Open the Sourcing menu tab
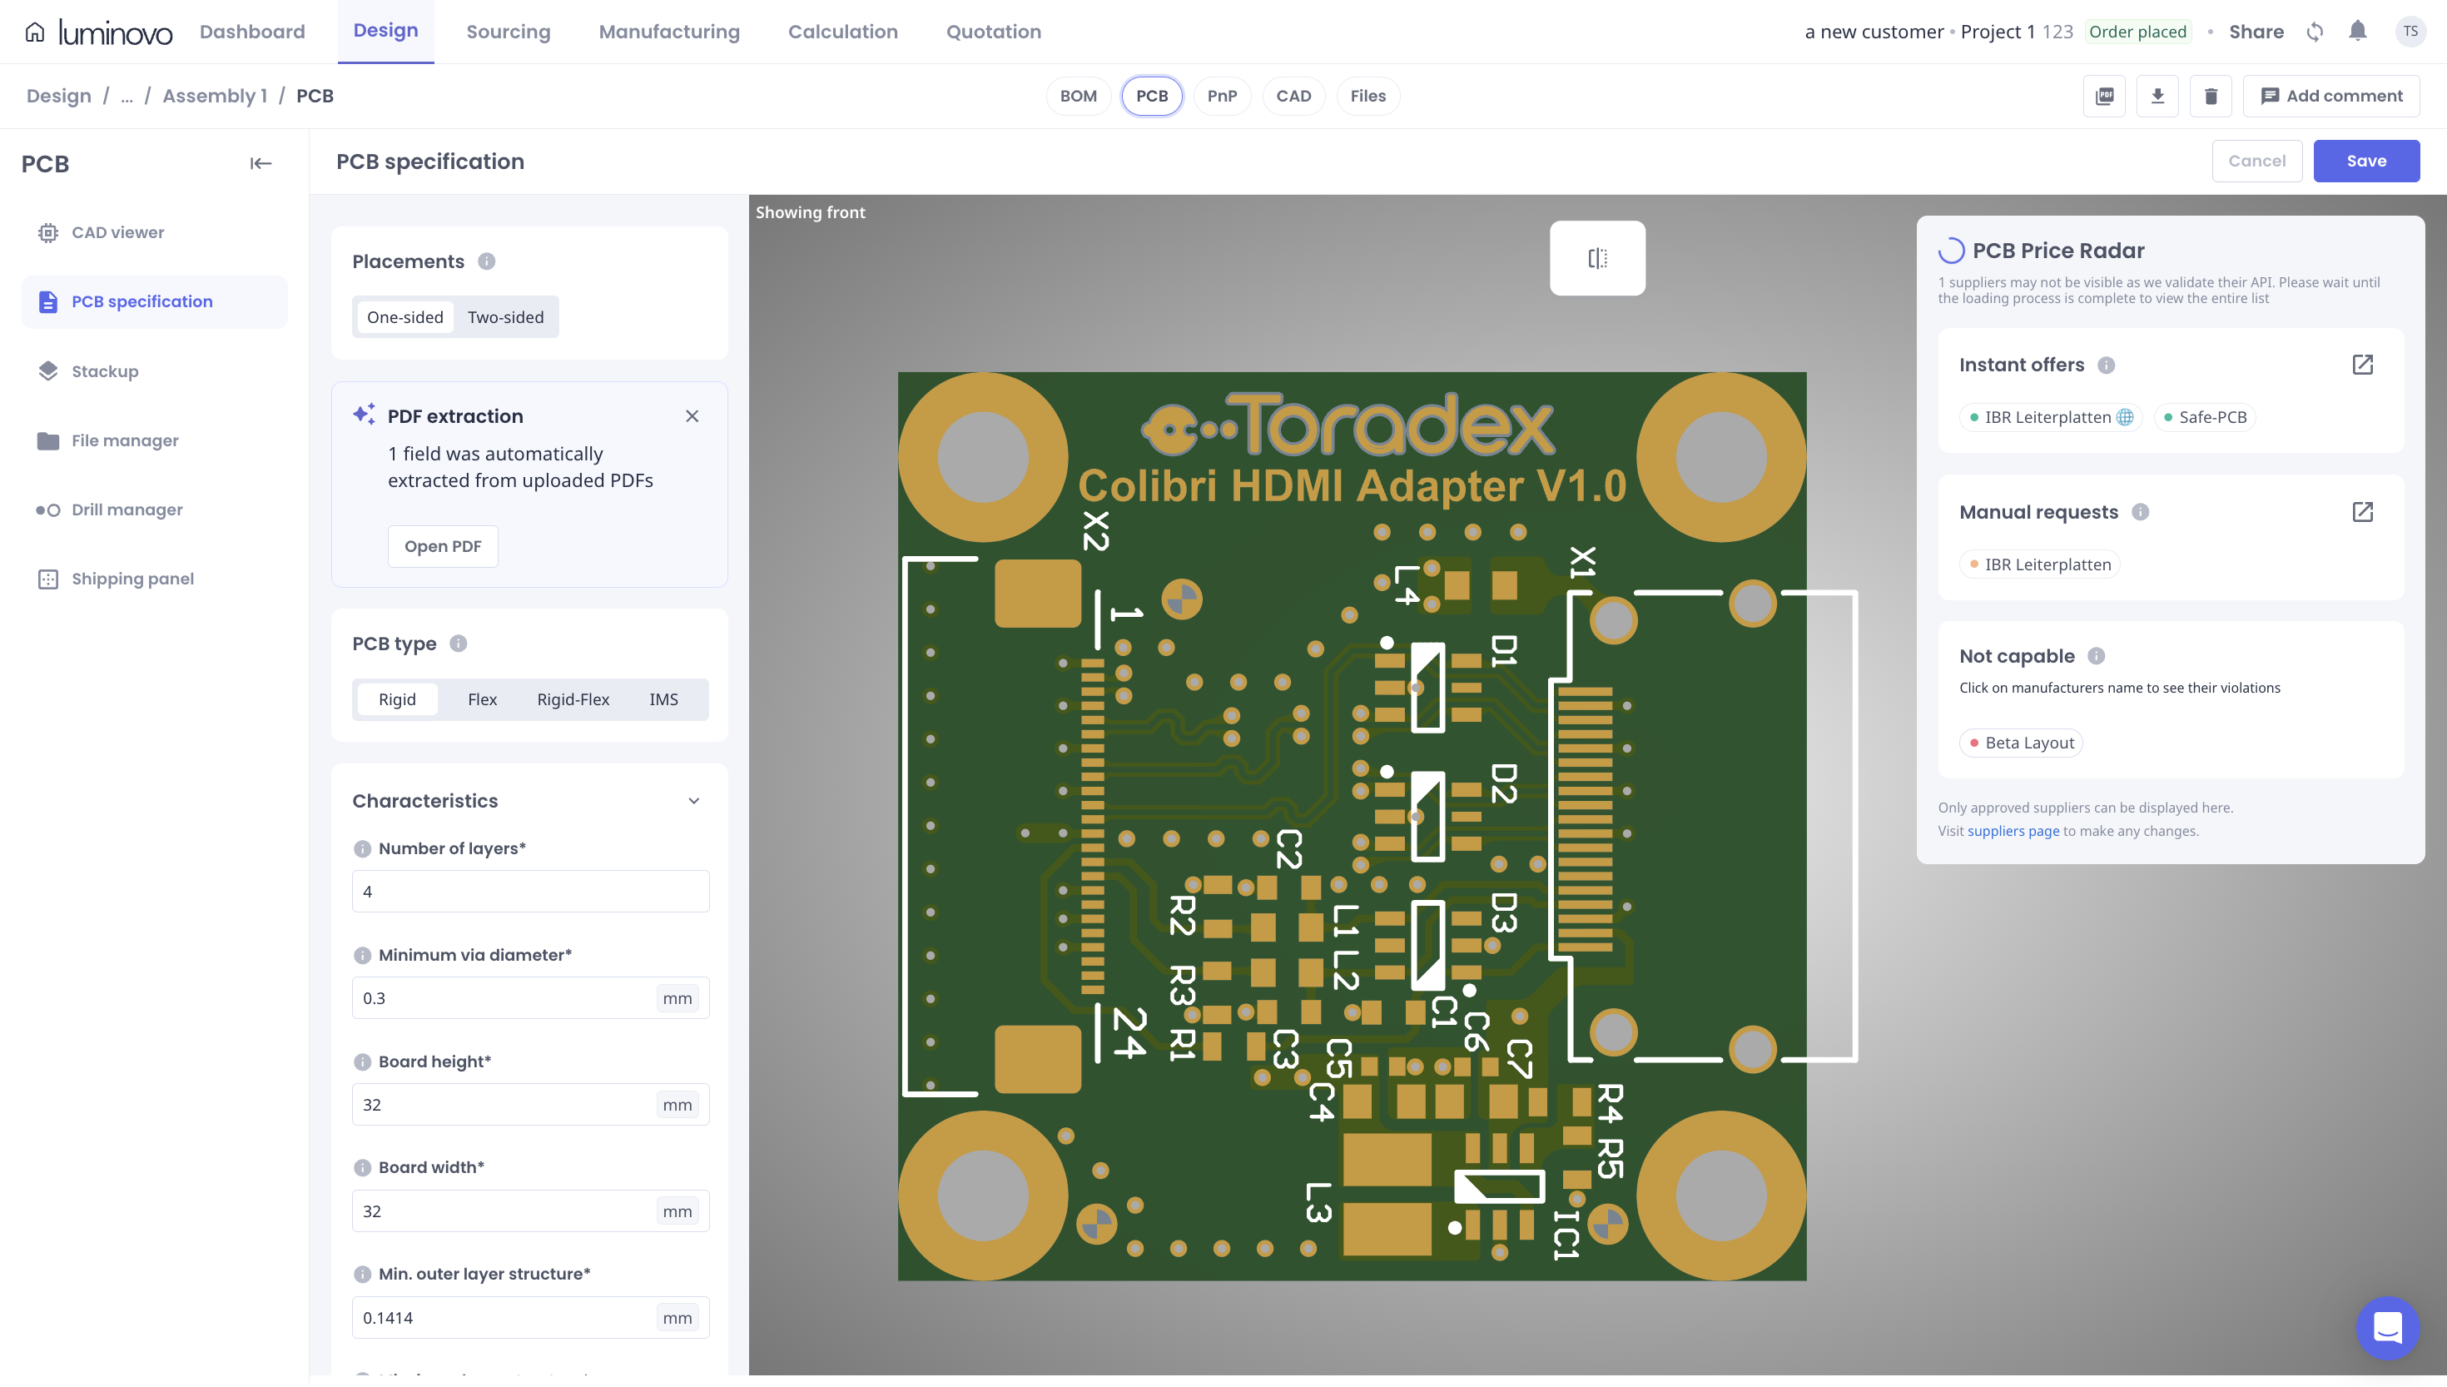Image resolution: width=2447 pixels, height=1387 pixels. [x=509, y=32]
